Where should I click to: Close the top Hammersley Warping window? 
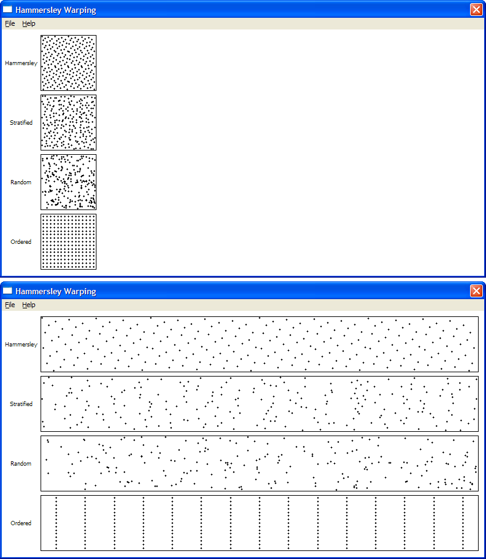pyautogui.click(x=476, y=10)
